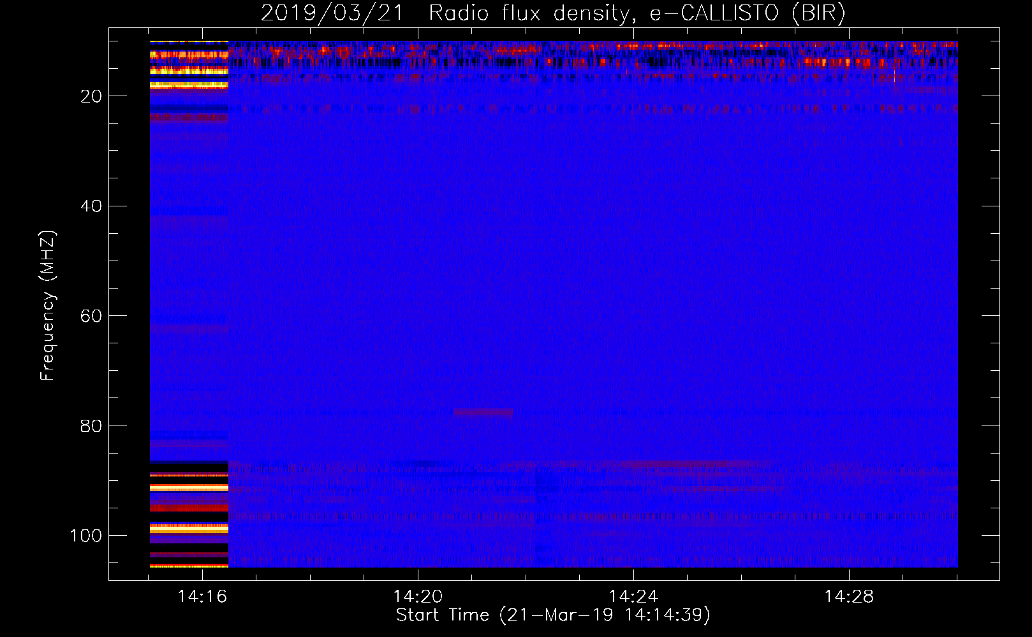Click the 14:24 time tick label
The width and height of the screenshot is (1032, 637).
pos(633,597)
